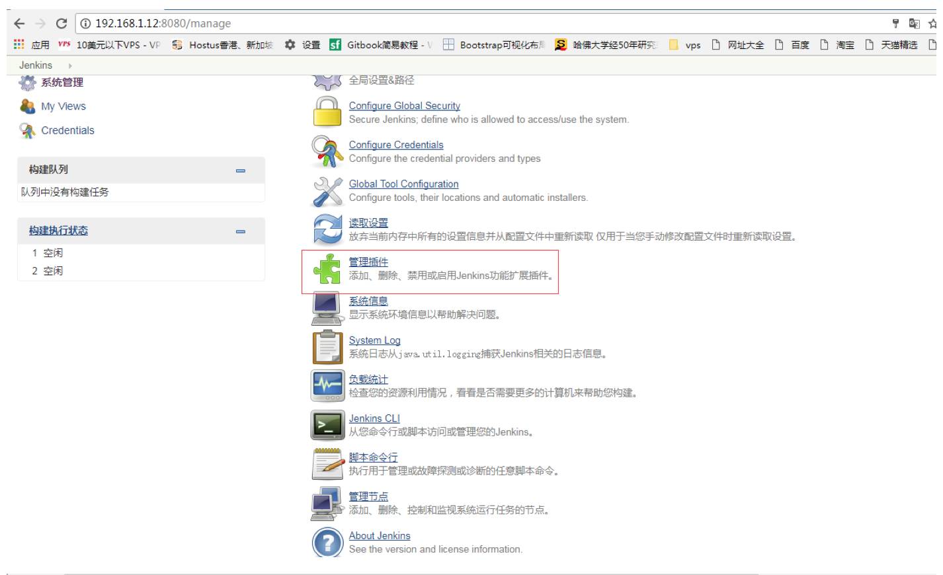The height and width of the screenshot is (575, 943).
Task: Open Configure Global Security link
Action: (x=405, y=106)
